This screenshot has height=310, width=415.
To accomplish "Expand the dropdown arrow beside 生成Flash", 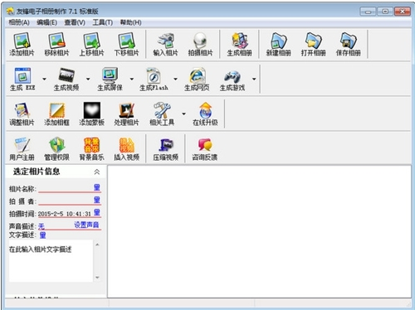I will pyautogui.click(x=175, y=80).
